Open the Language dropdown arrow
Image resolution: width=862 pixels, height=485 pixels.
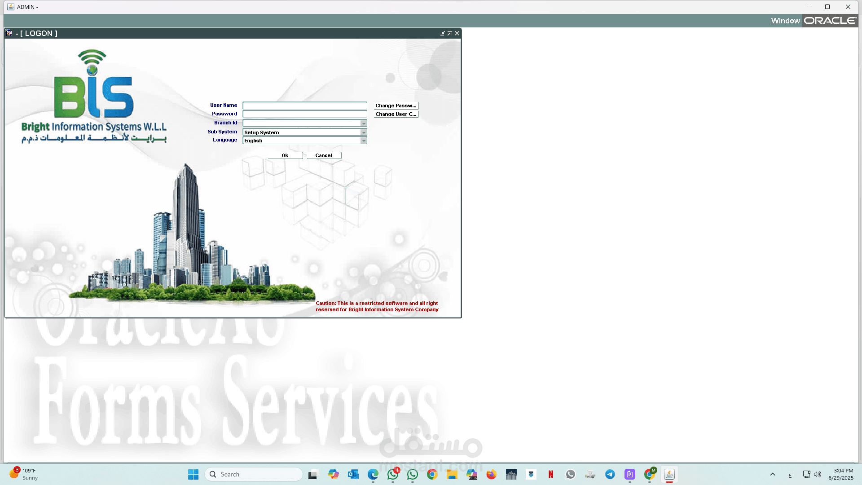click(364, 141)
